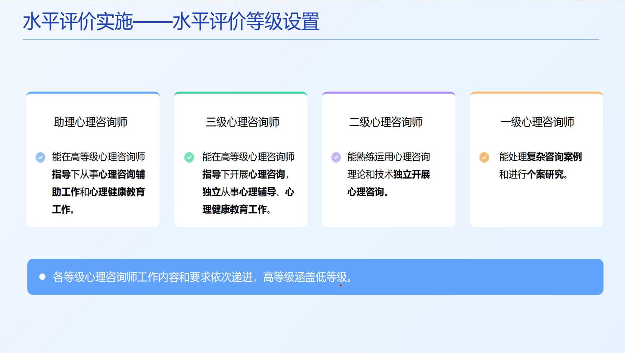The height and width of the screenshot is (353, 625).
Task: Select the slide title 水平评价实施——水平评价等级设置
Action: (171, 22)
